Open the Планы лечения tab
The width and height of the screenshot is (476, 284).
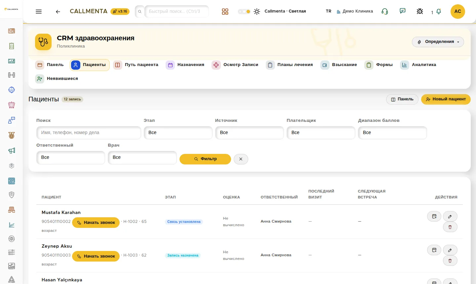[290, 65]
